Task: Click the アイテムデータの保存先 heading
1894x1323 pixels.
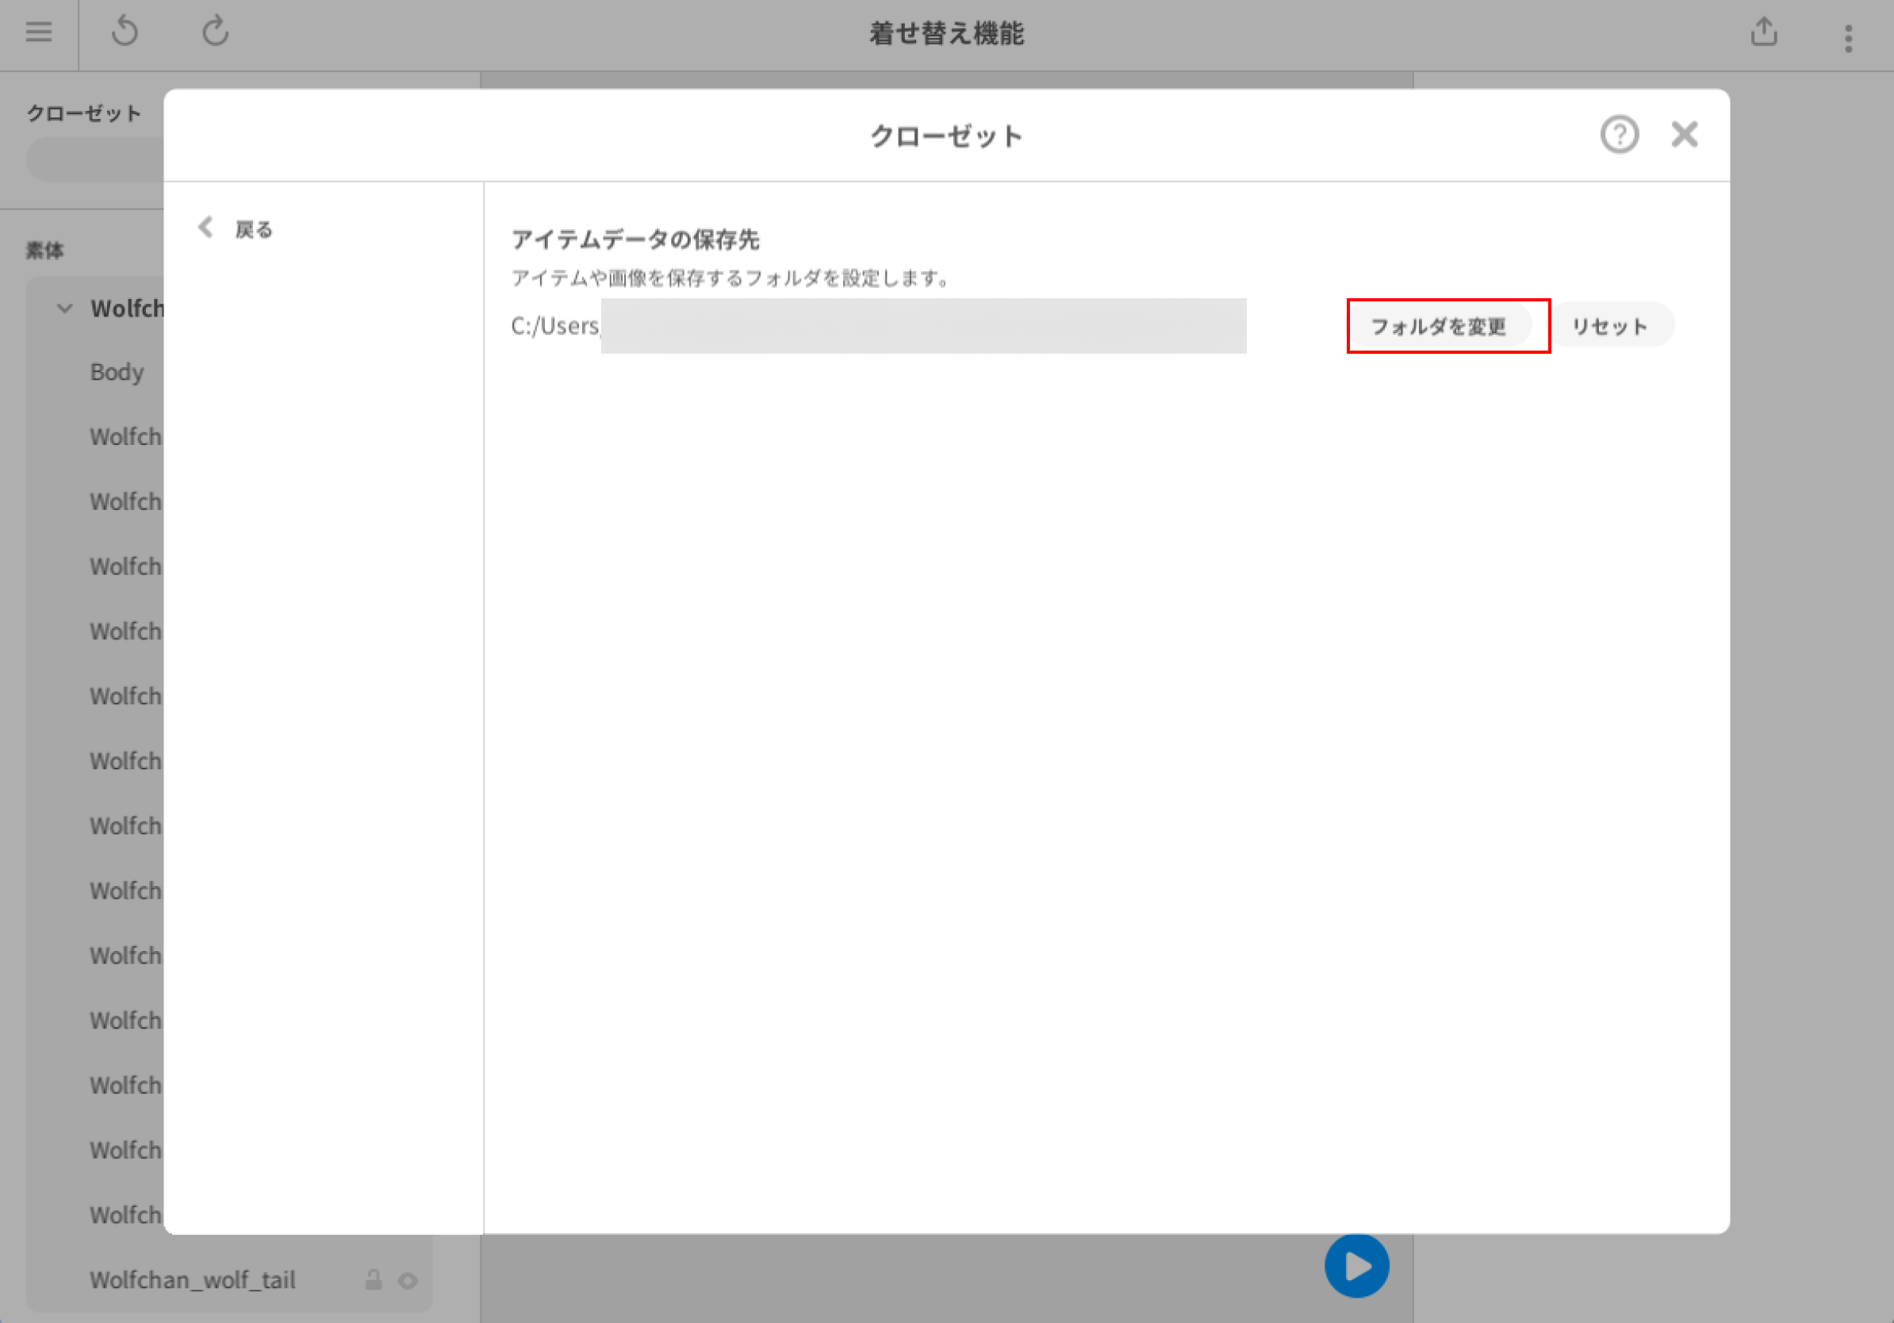Action: click(x=635, y=240)
